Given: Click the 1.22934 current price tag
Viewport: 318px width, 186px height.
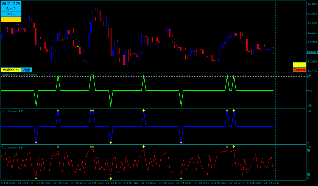Looking at the screenshot, I should point(312,52).
